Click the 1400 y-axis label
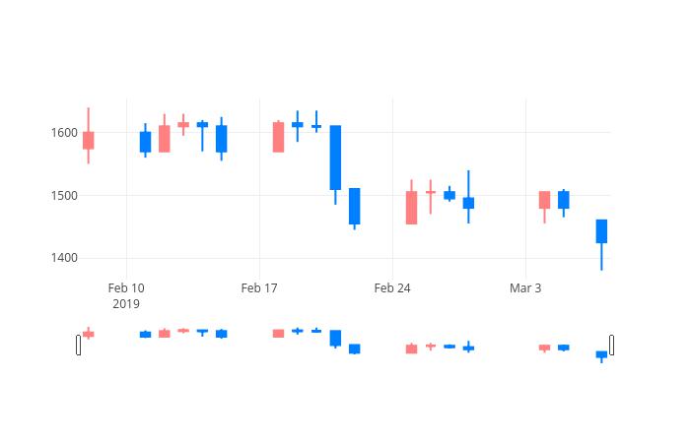690x443 pixels. click(64, 258)
